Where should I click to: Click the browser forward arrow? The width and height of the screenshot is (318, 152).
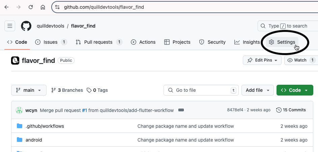[19, 7]
